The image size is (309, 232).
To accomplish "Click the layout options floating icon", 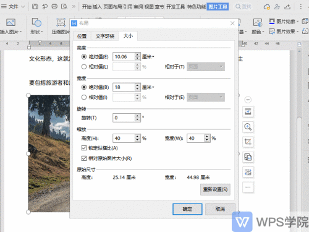I will (x=248, y=112).
